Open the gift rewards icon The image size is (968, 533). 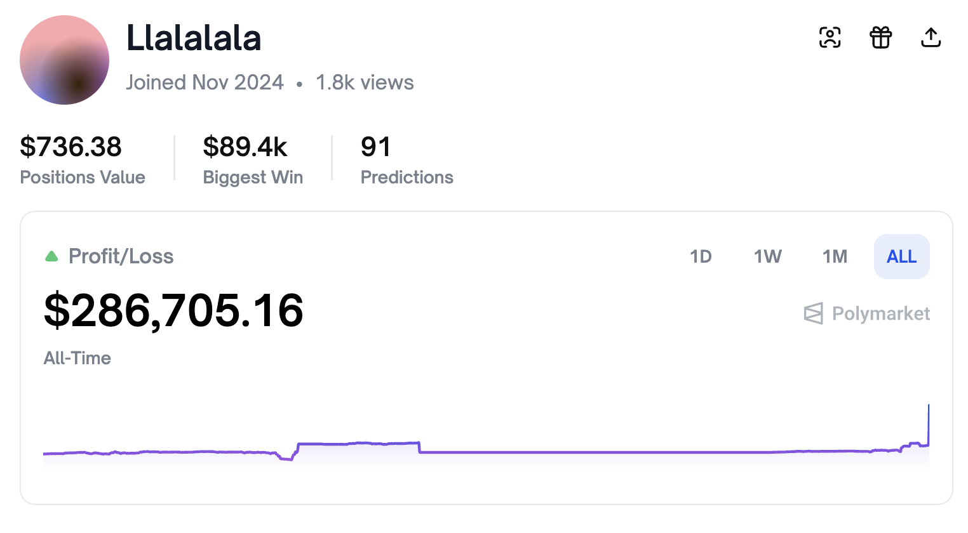coord(880,38)
